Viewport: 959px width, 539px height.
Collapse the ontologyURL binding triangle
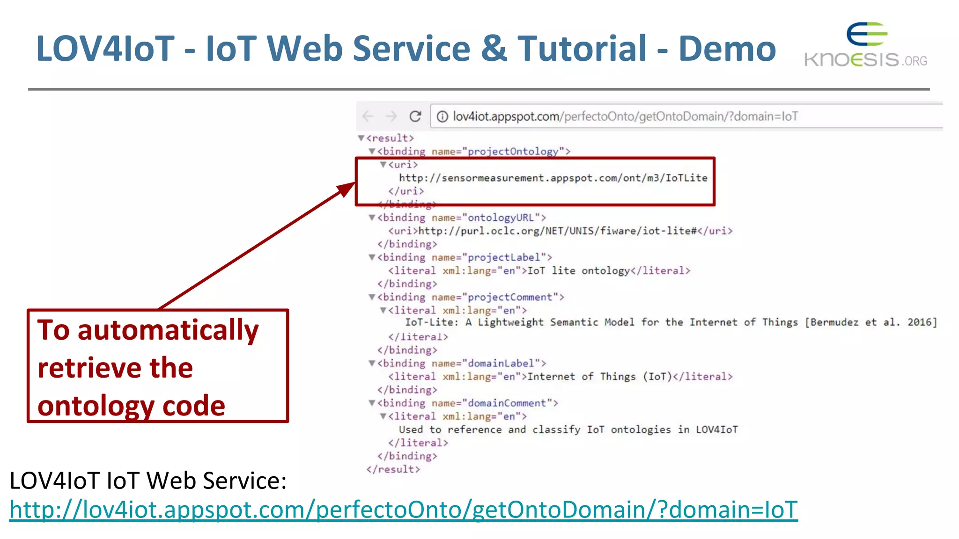[372, 218]
